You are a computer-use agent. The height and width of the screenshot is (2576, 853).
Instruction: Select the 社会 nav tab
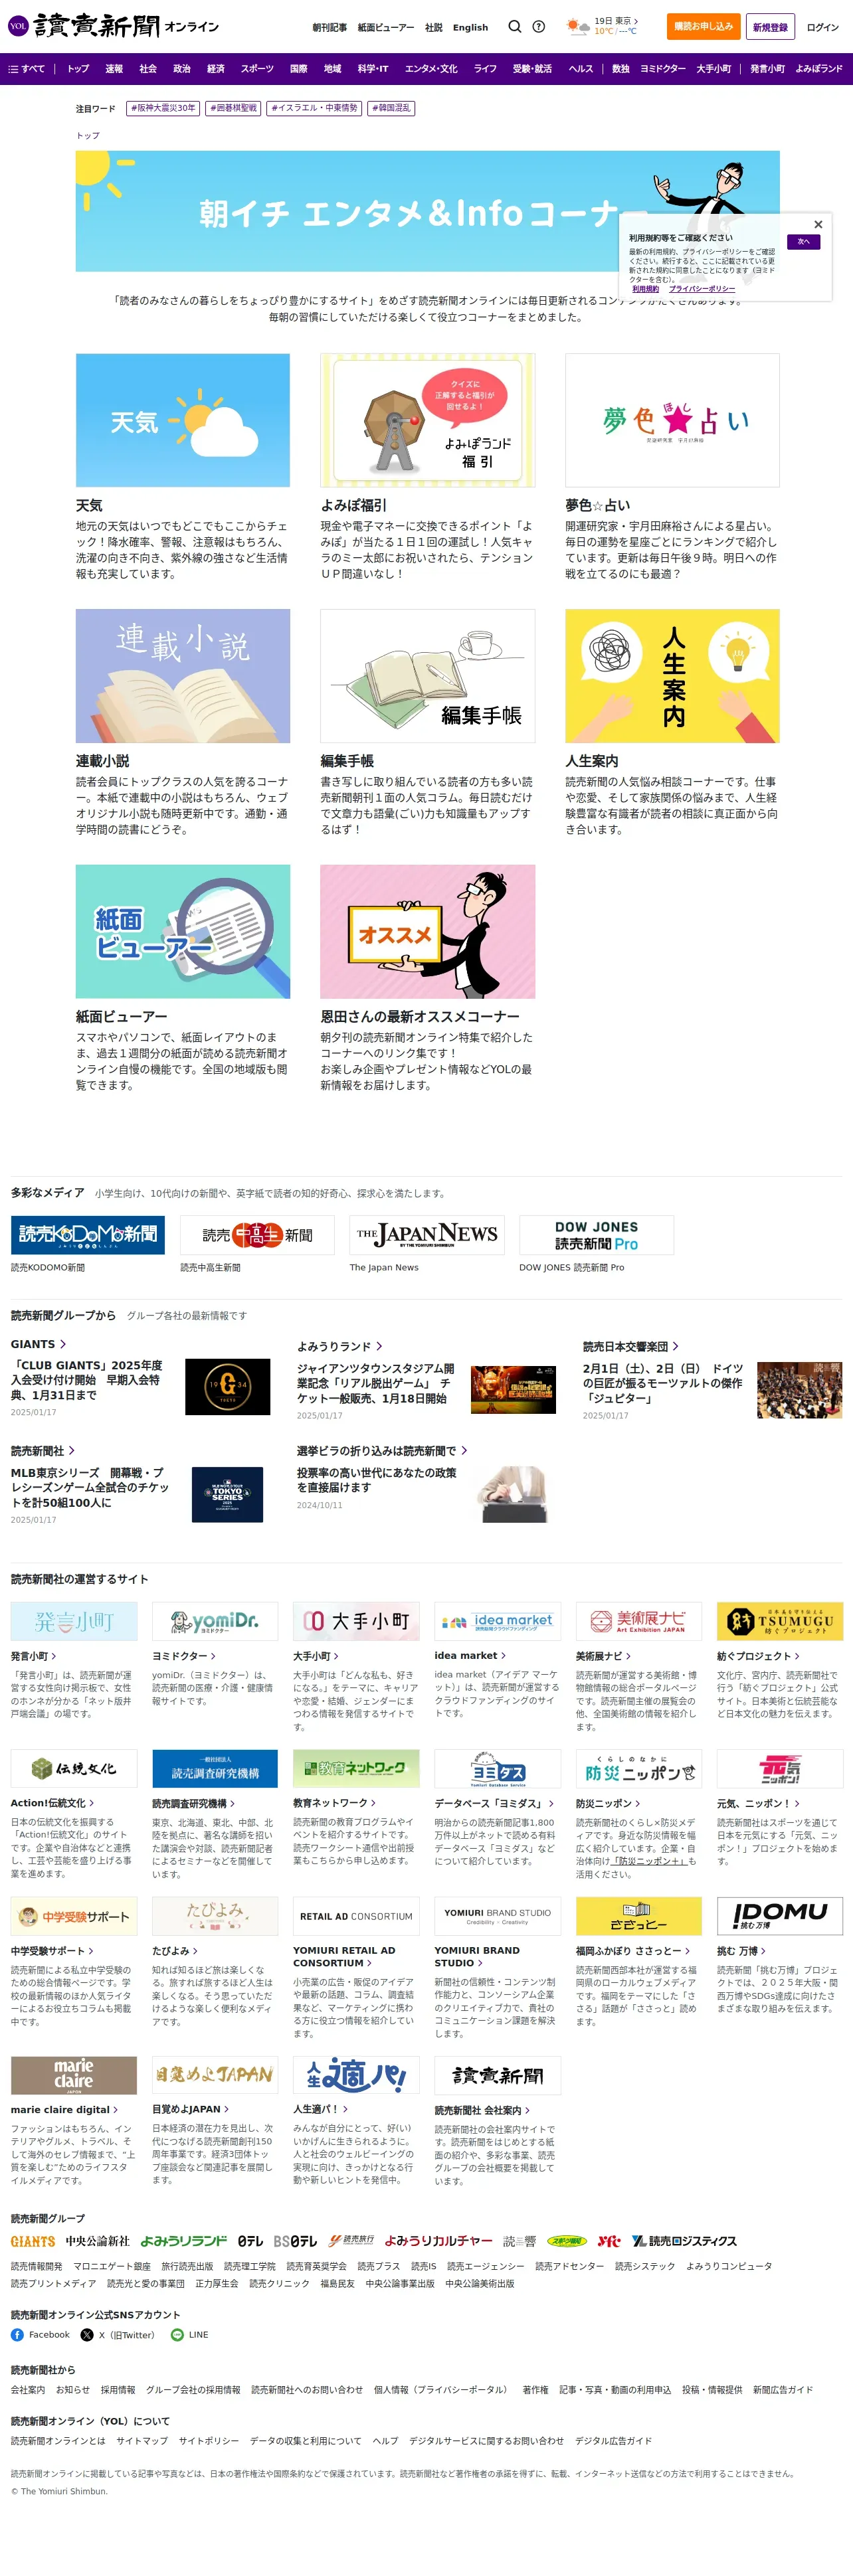148,69
